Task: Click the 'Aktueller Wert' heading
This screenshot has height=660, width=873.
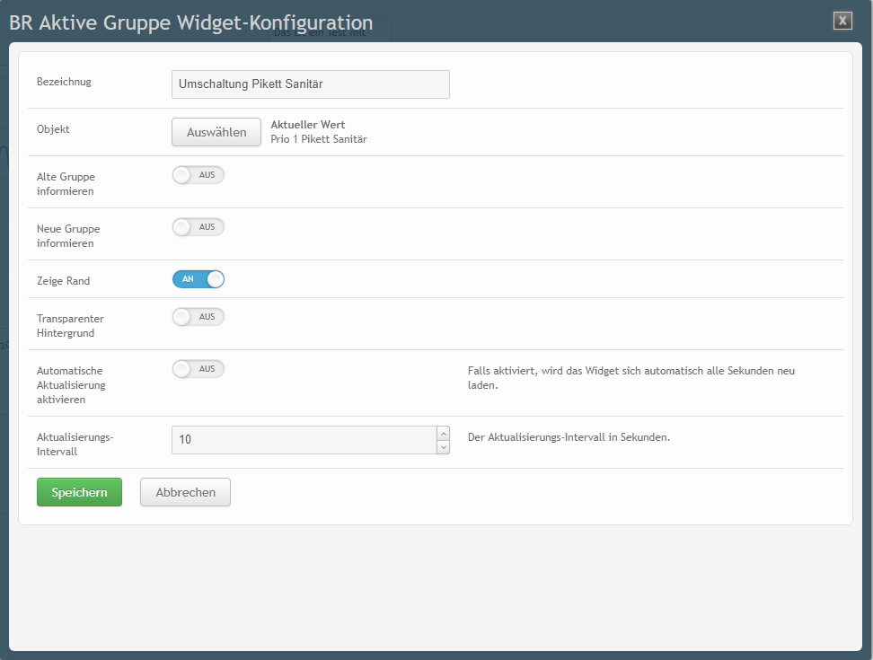Action: point(308,125)
